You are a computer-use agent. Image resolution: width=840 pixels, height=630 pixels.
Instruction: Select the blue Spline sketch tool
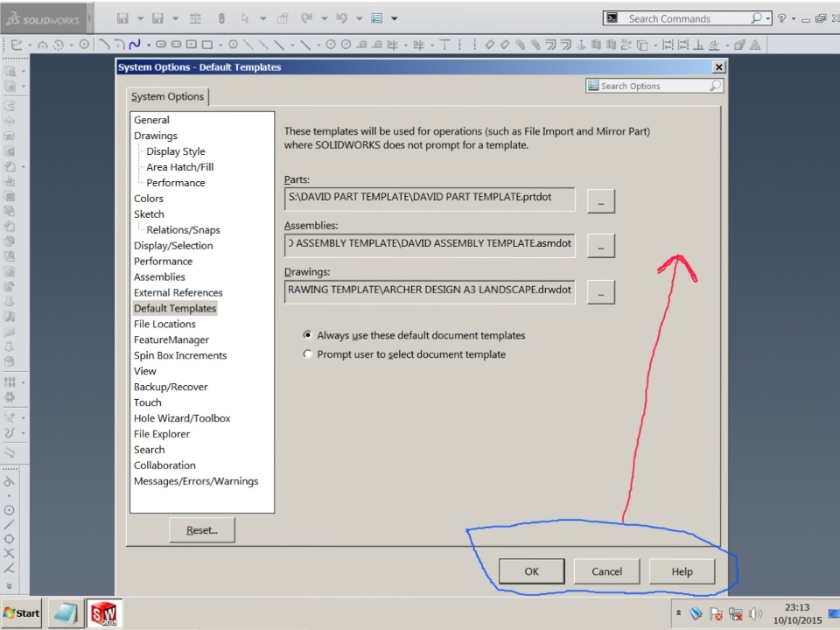(x=135, y=45)
